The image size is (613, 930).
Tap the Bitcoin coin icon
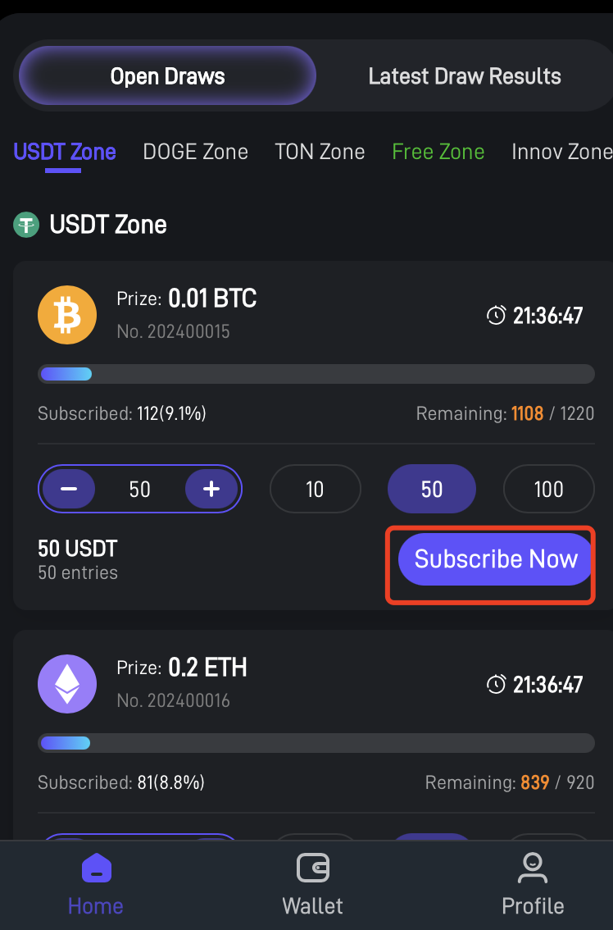[67, 315]
